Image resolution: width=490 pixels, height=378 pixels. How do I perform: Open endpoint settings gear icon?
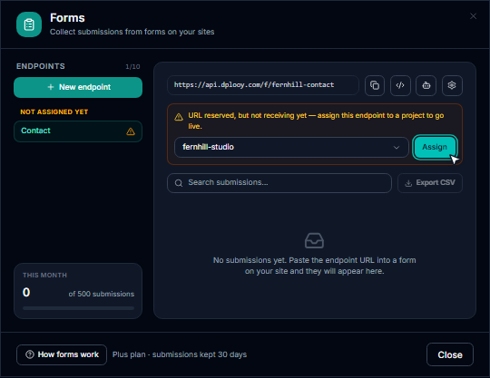click(x=452, y=85)
